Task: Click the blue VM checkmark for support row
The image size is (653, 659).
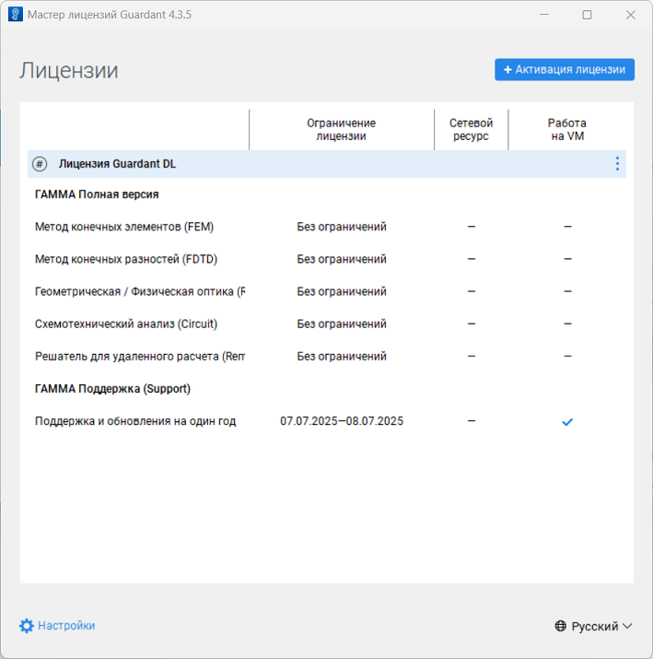Action: [x=567, y=422]
